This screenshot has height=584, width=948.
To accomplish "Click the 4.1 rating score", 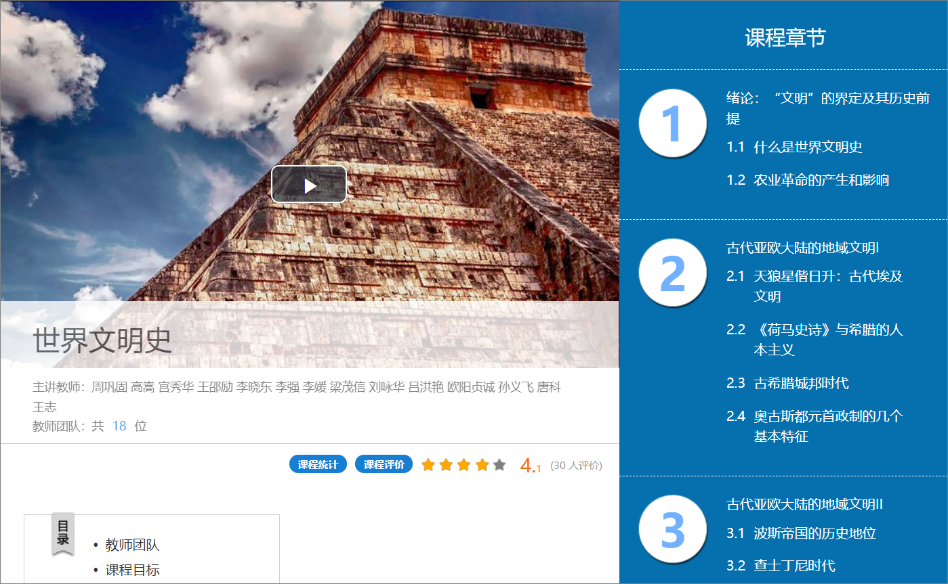I will tap(532, 464).
